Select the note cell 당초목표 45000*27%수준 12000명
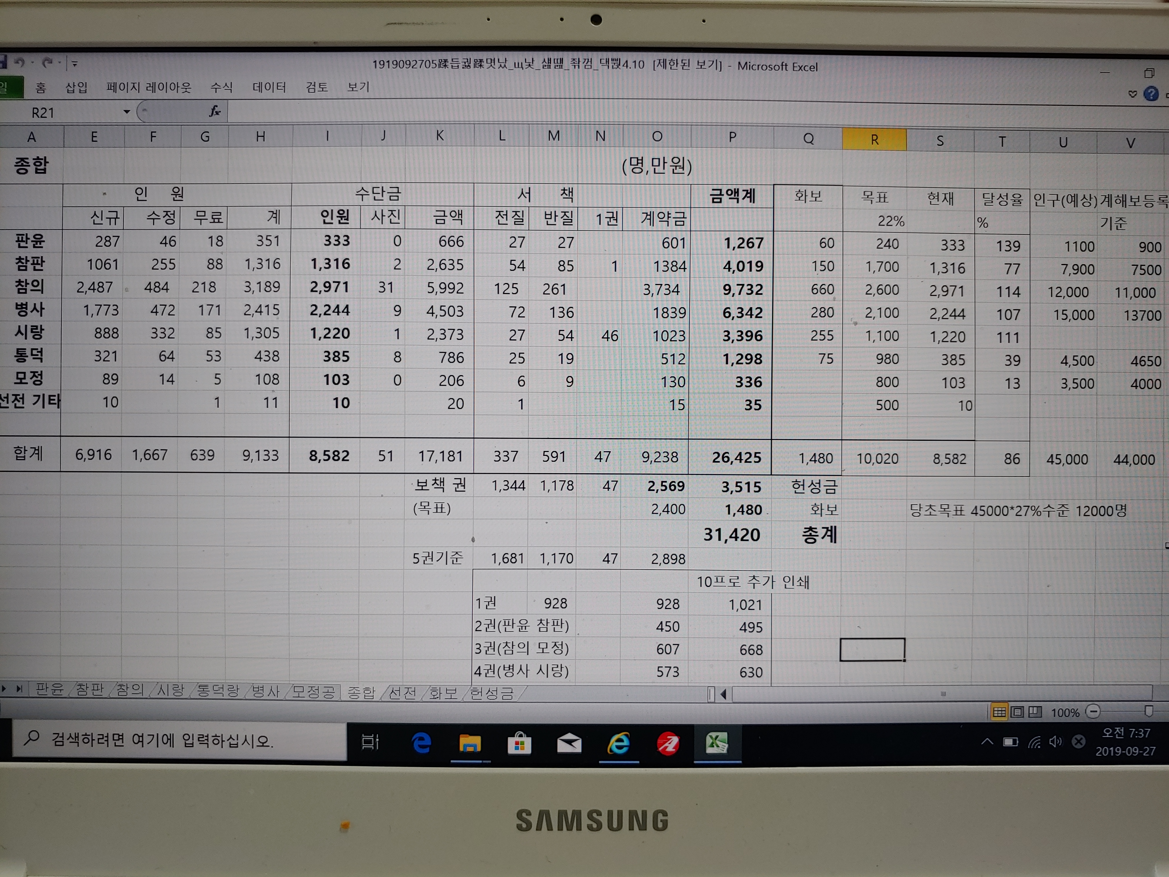The image size is (1169, 877). pos(1018,511)
